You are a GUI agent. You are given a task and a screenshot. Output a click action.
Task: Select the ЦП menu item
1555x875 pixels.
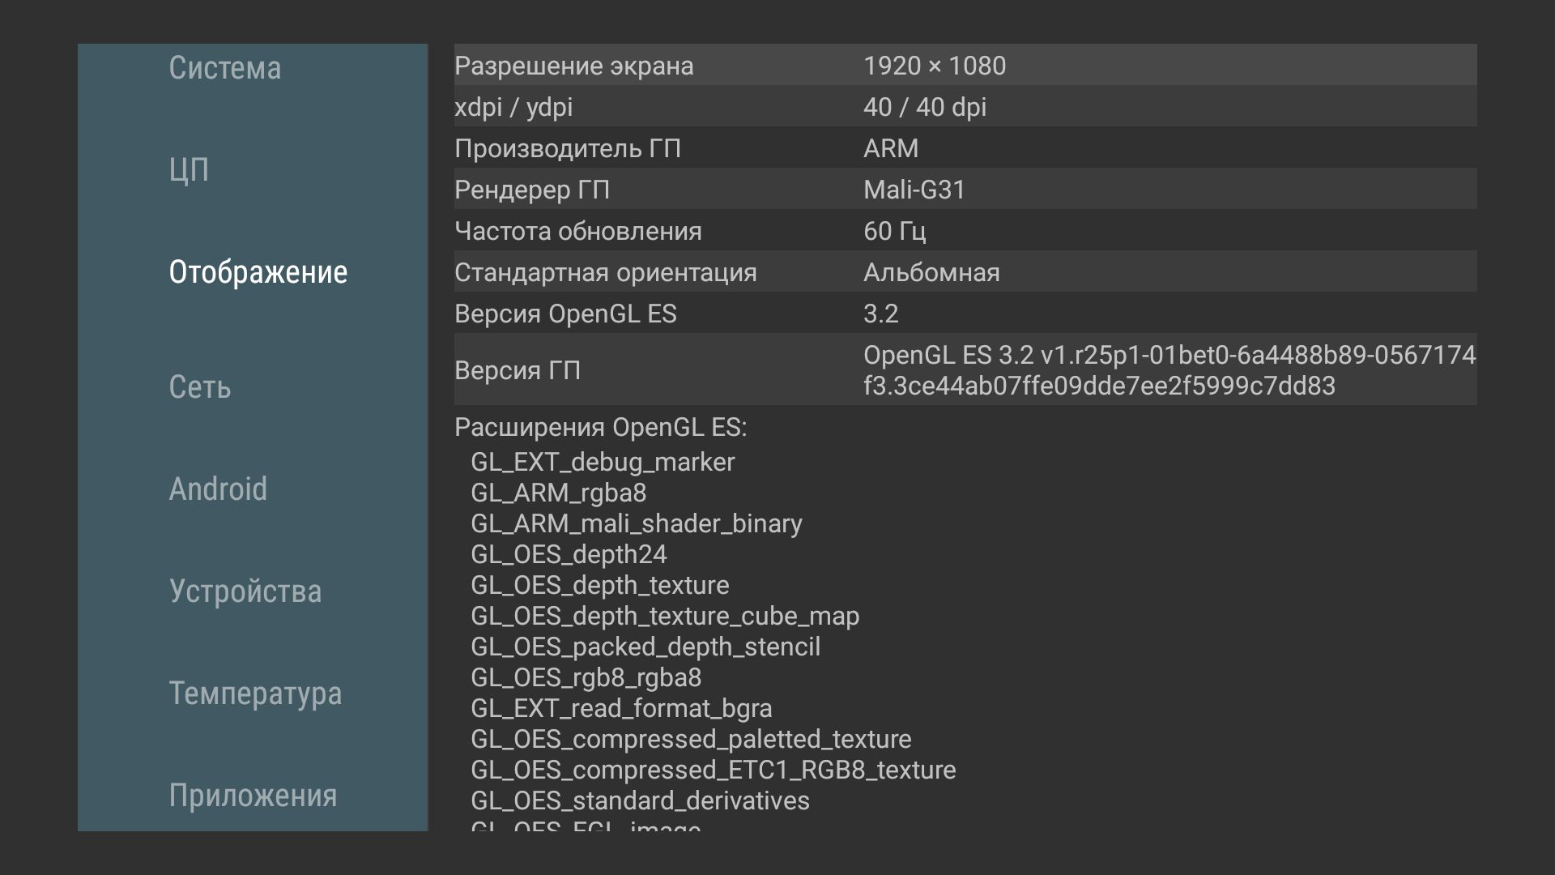pos(189,170)
